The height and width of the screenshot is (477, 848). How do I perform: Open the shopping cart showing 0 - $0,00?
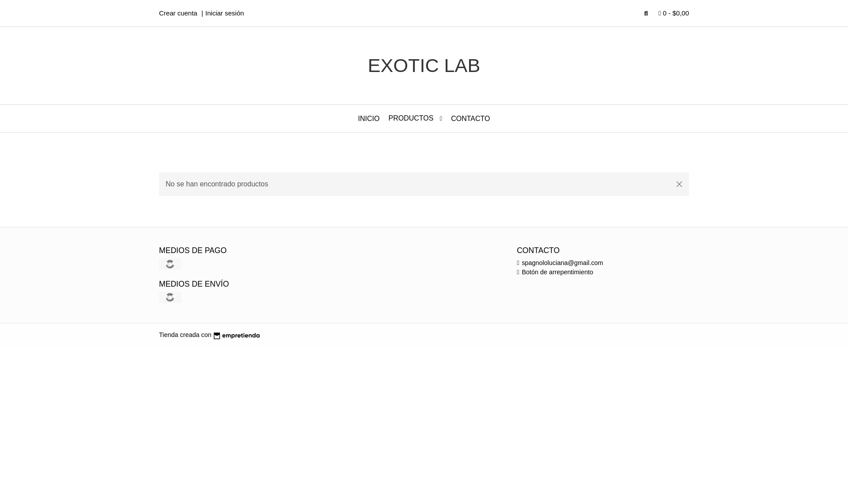tap(674, 13)
